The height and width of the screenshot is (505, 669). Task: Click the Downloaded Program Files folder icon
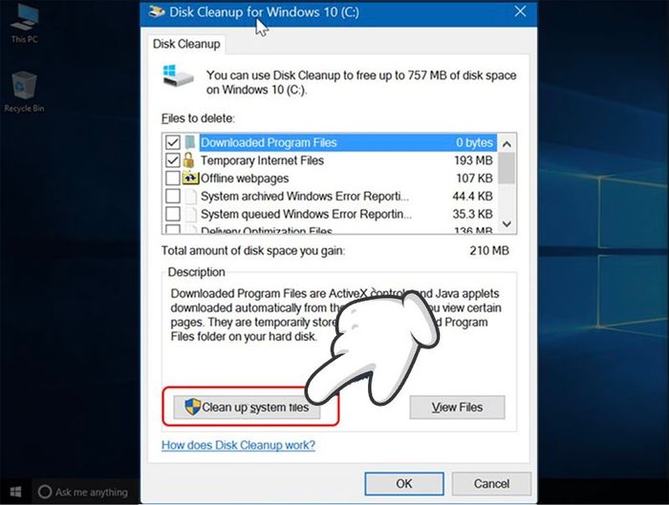point(190,142)
